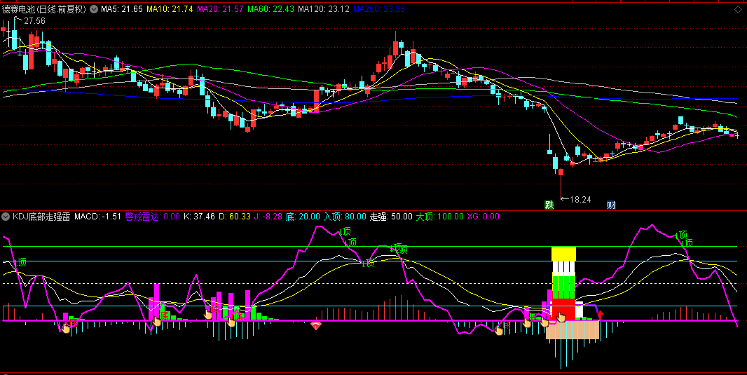Image resolution: width=747 pixels, height=375 pixels.
Task: Click the green MA60: 22.43 label
Action: 270,9
